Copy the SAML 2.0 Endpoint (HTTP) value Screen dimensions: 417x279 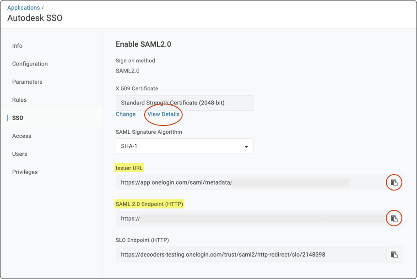pyautogui.click(x=394, y=219)
